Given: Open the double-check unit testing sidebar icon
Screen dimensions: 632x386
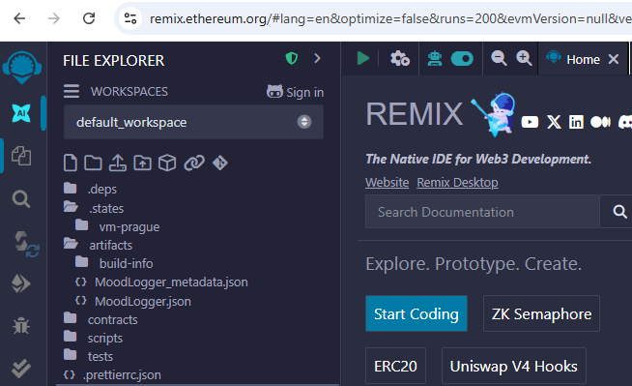Looking at the screenshot, I should pos(21,368).
